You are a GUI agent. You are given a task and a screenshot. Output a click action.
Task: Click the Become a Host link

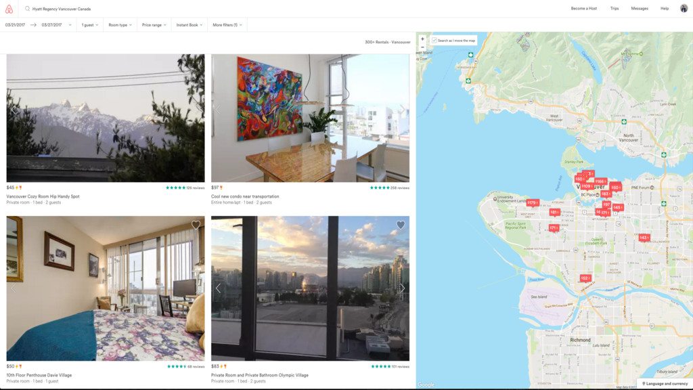(584, 8)
